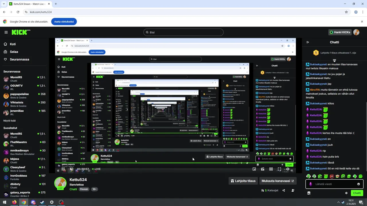Click the Finnish language tag
The width and height of the screenshot is (367, 206).
coord(84,189)
